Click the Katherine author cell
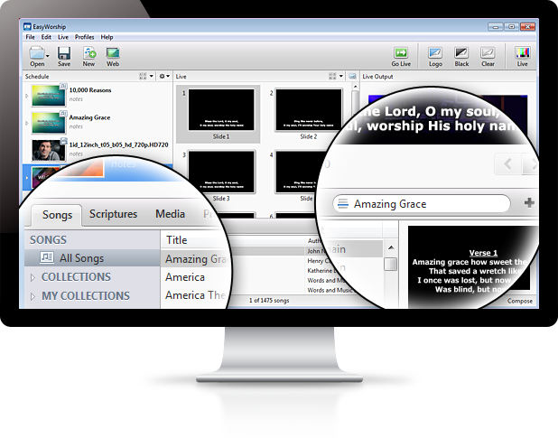Viewport: 558px width, 438px height. [320, 270]
